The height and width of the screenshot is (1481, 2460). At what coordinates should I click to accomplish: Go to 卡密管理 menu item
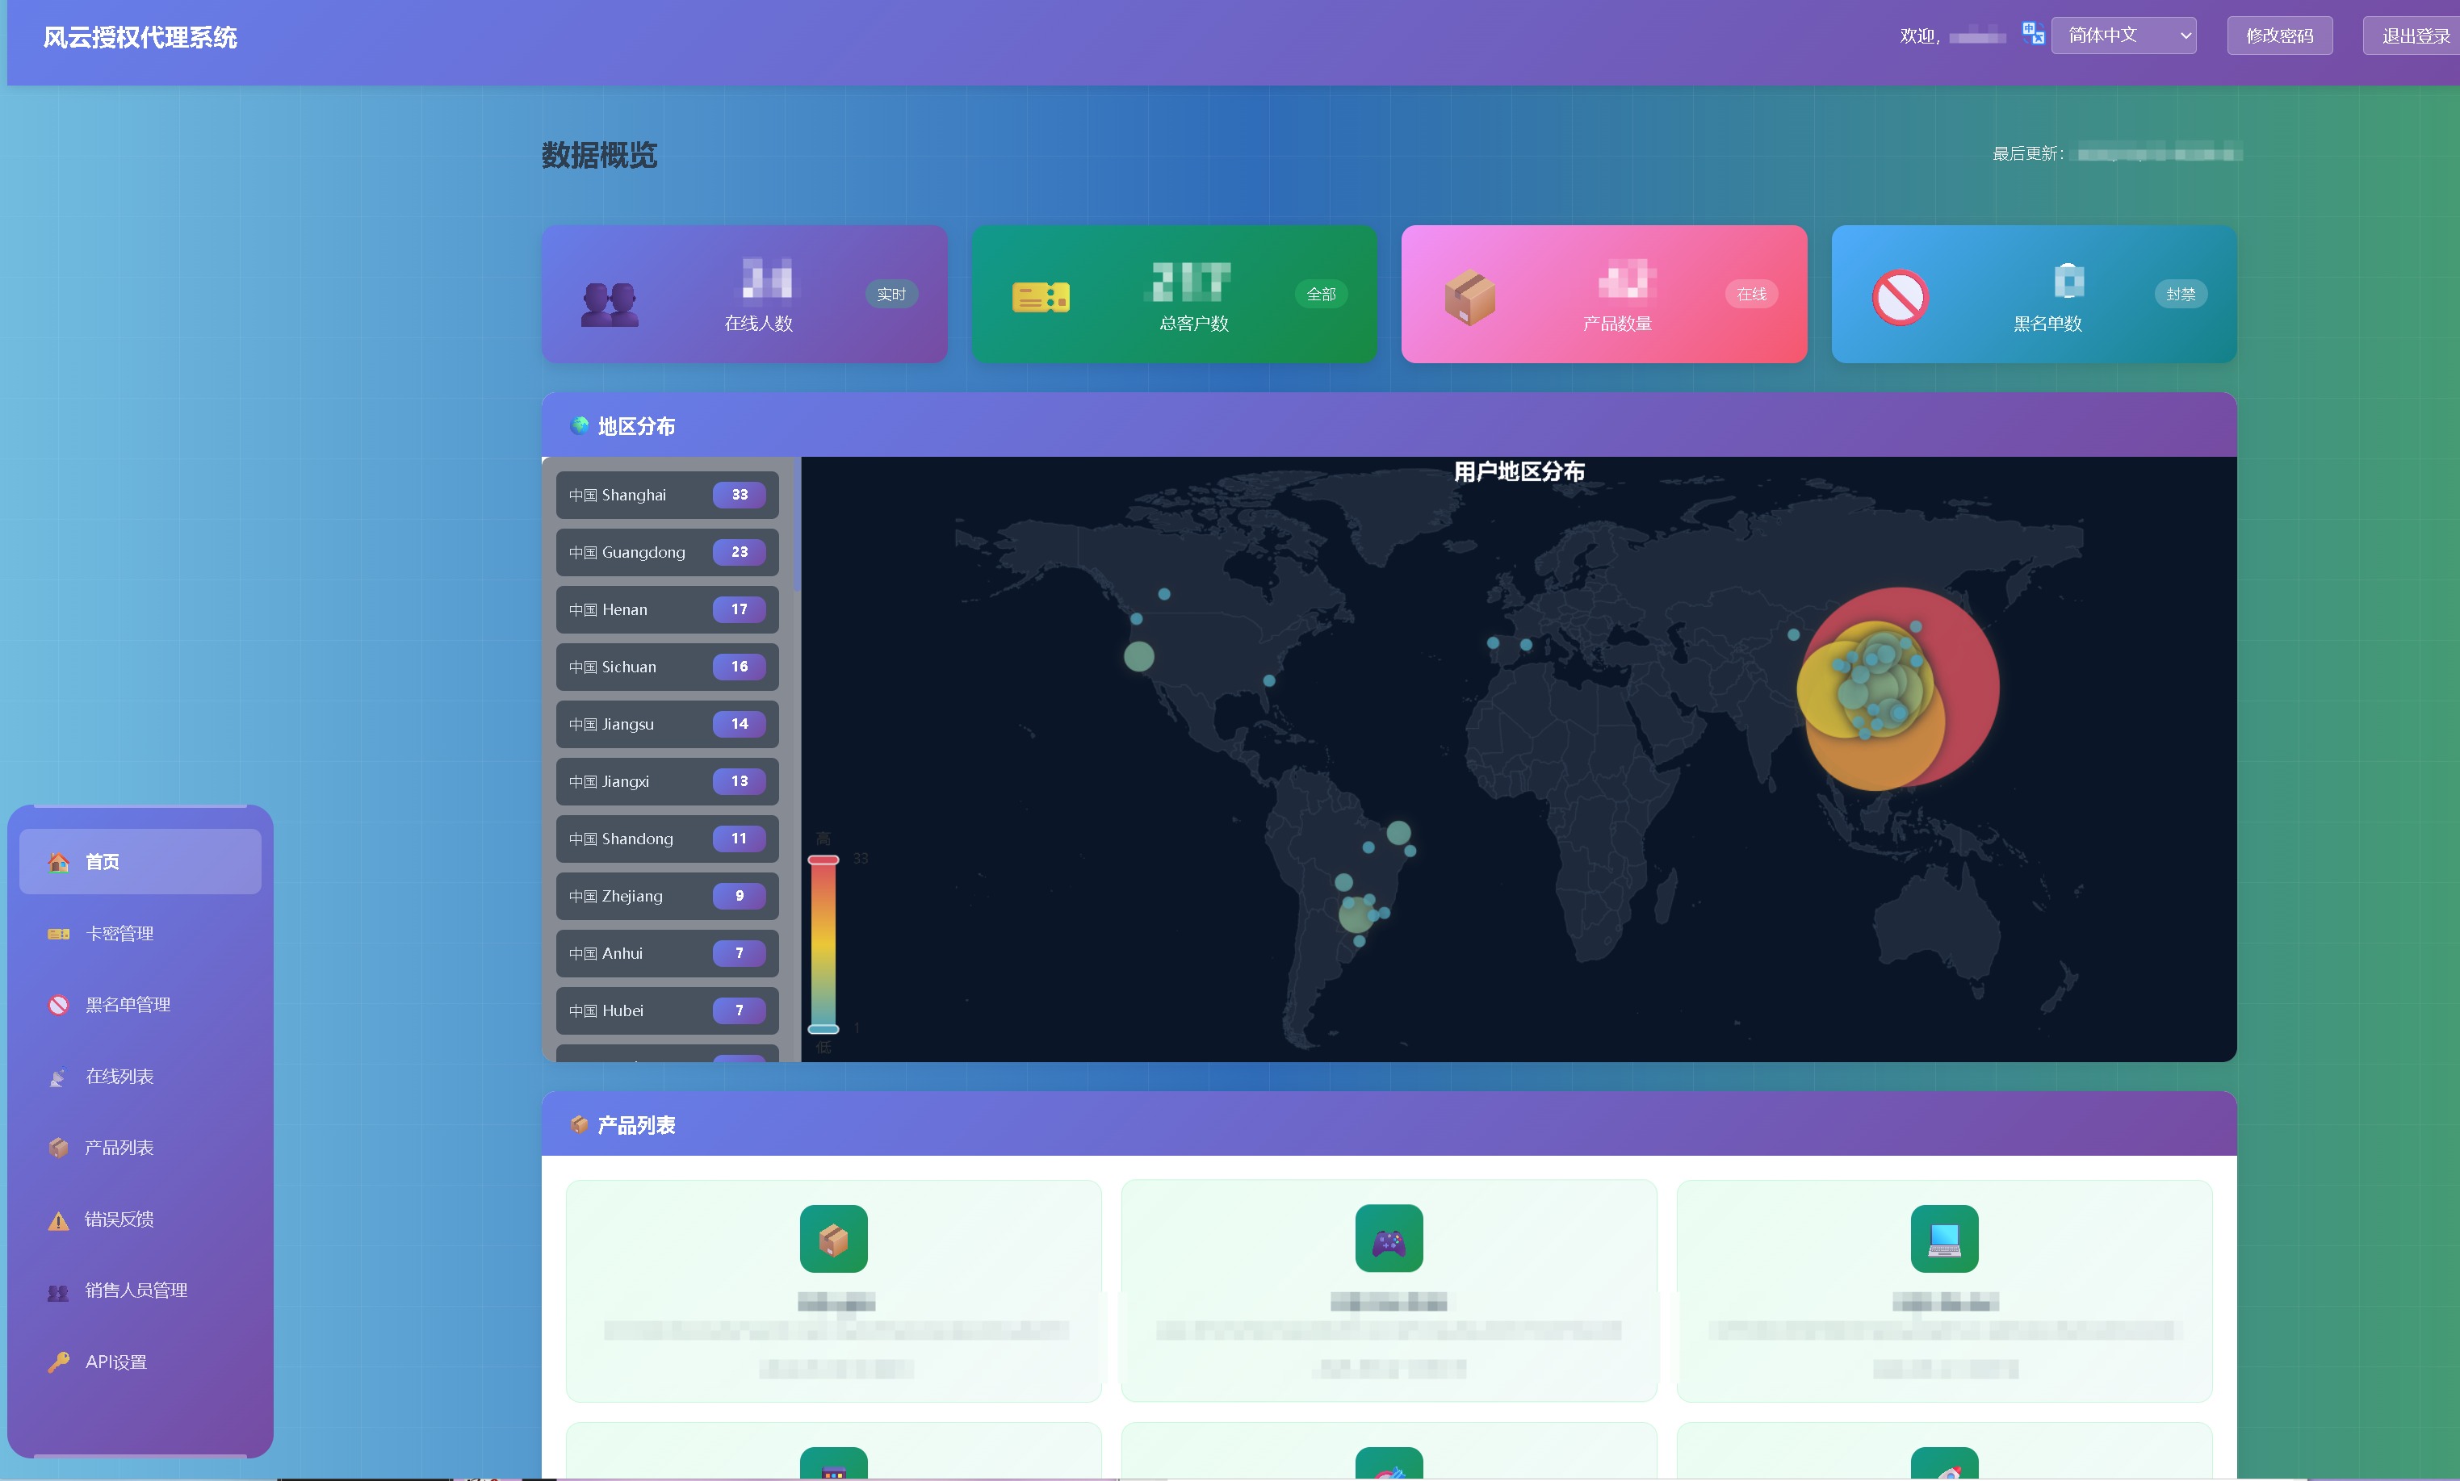pyautogui.click(x=140, y=933)
